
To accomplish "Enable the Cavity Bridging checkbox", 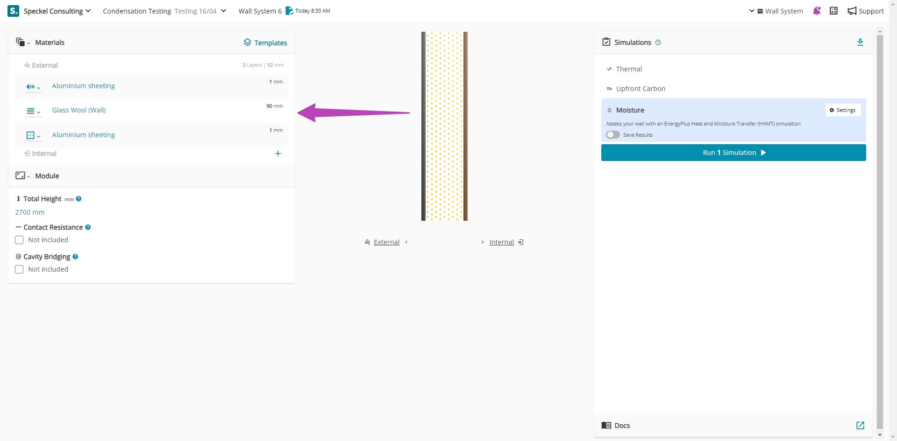I will [19, 269].
